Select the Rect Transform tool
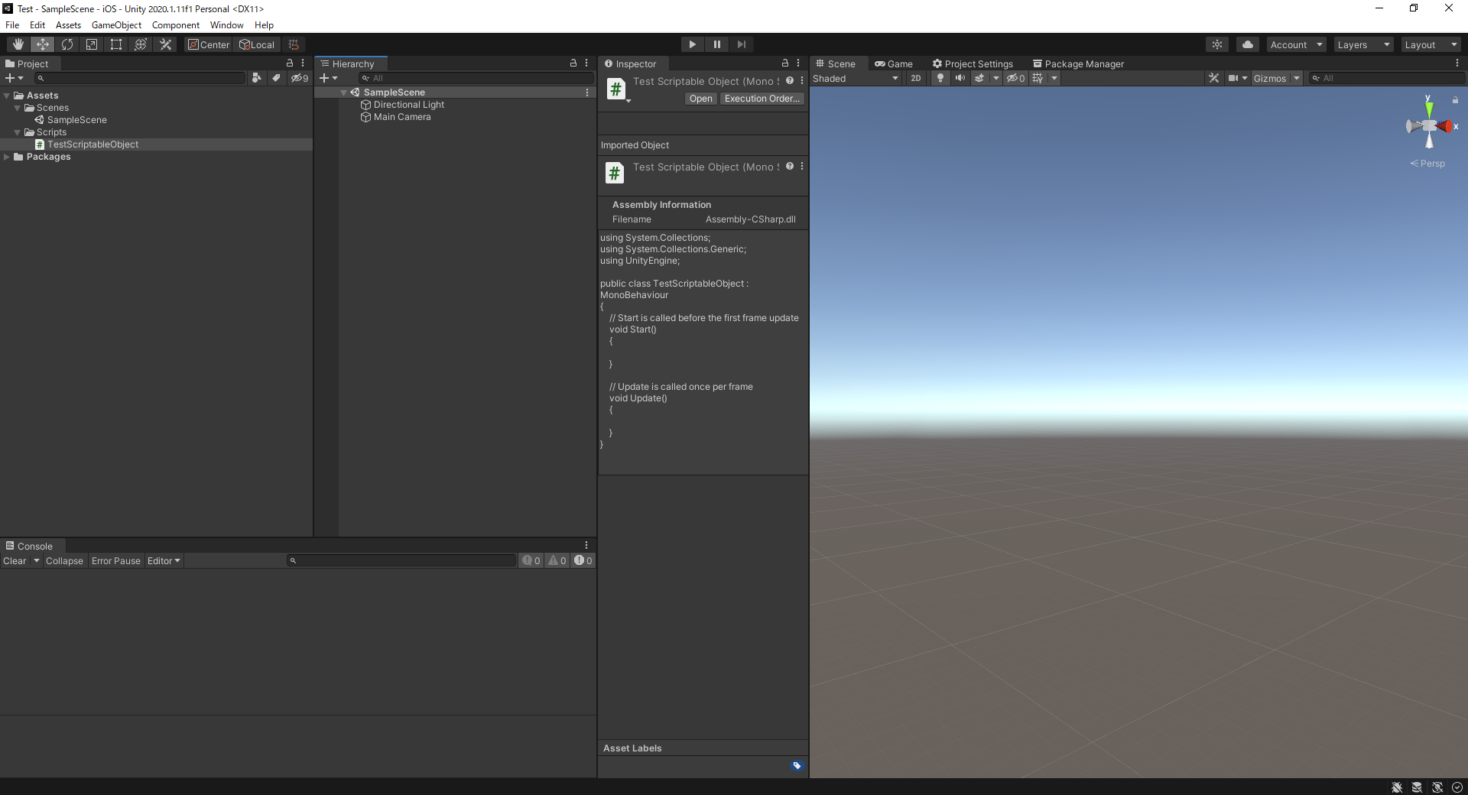1468x795 pixels. [x=115, y=44]
